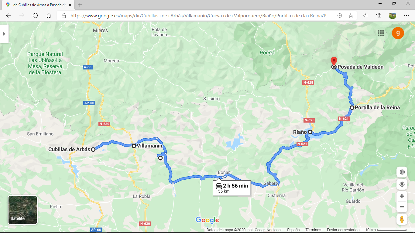
Task: Show your location with the target icon
Action: click(x=402, y=184)
